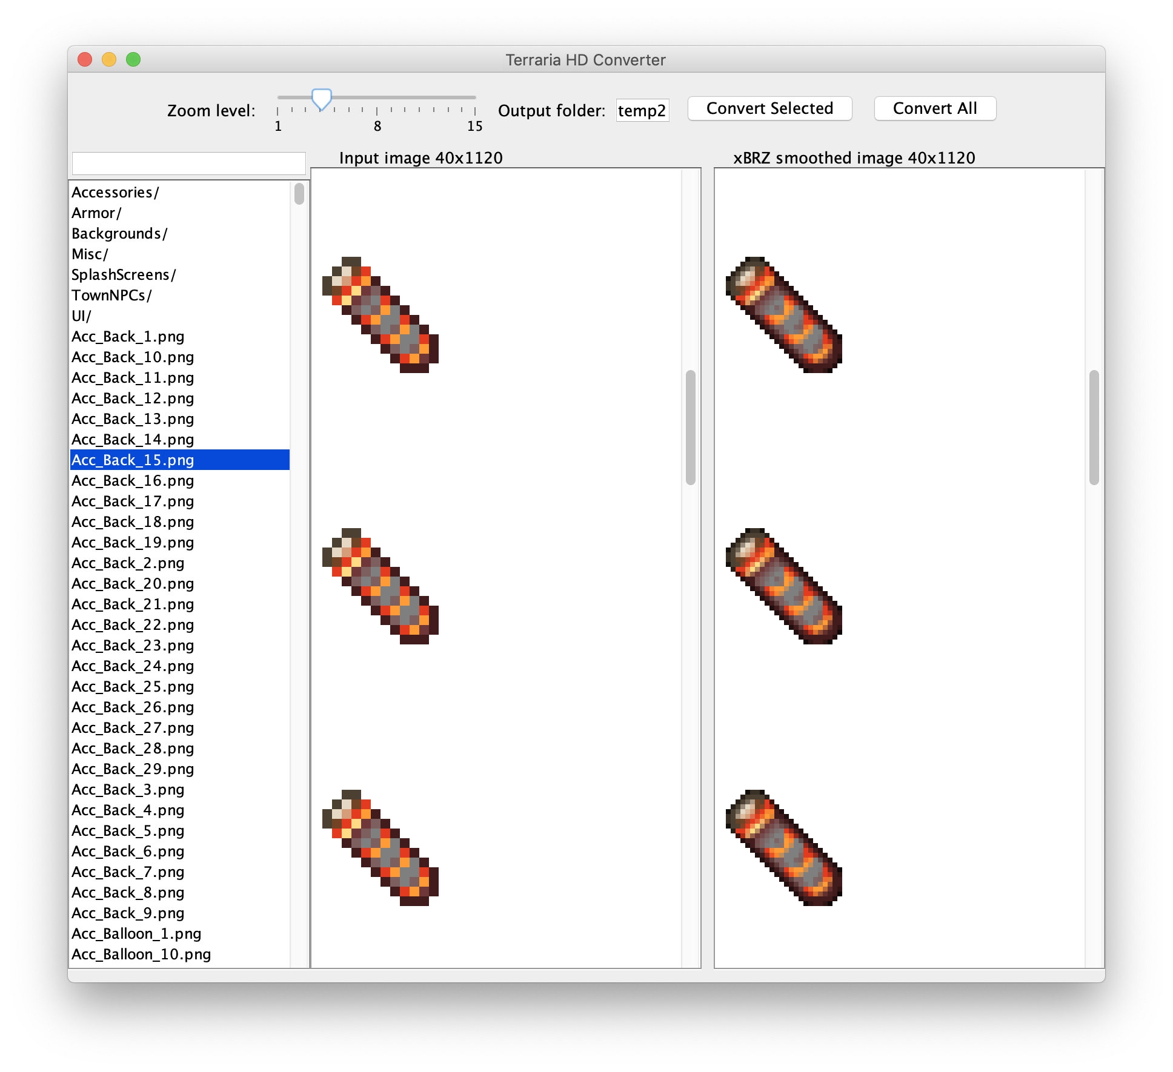
Task: Select Acc_Back_20.png in file list
Action: pos(180,583)
